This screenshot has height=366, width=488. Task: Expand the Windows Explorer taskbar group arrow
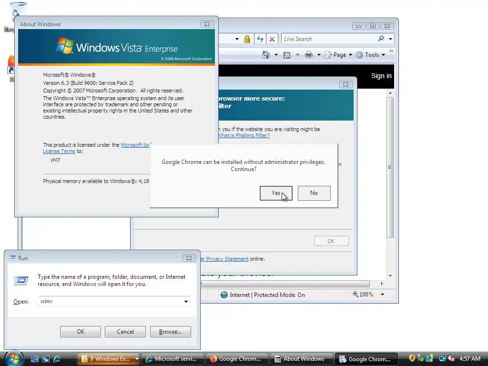tap(137, 359)
